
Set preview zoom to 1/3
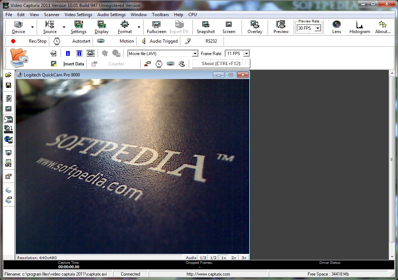[203, 258]
